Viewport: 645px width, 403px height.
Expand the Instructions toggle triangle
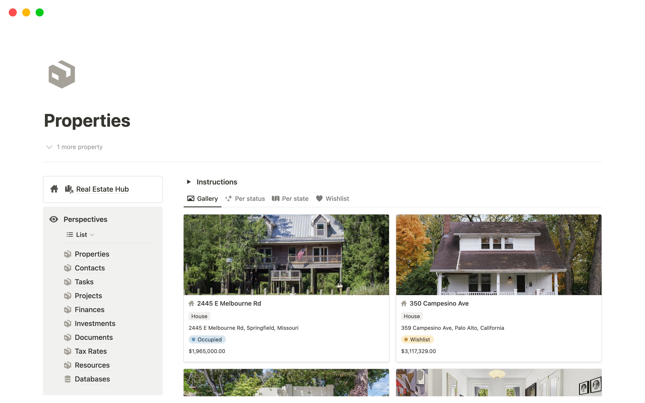189,182
